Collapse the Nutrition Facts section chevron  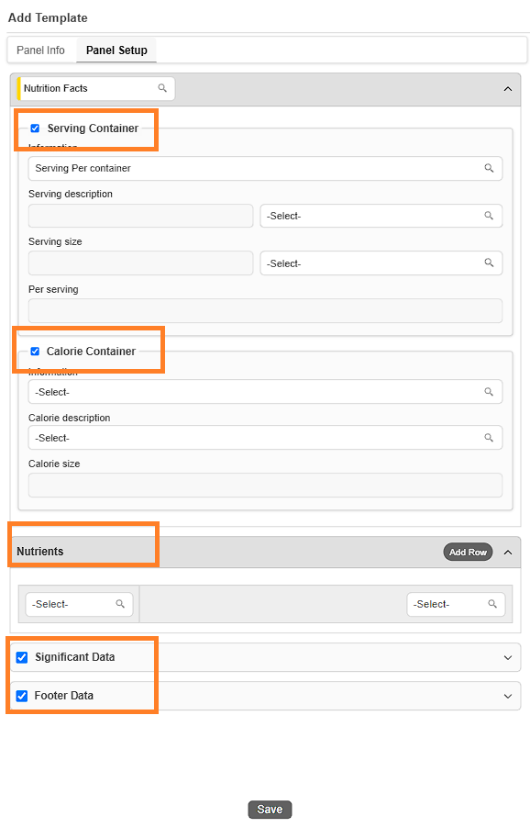tap(508, 89)
